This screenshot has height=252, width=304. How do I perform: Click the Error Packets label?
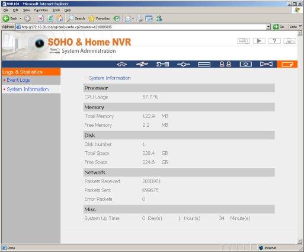coord(98,199)
